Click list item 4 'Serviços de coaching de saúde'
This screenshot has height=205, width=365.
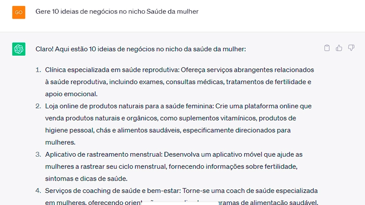(182, 196)
